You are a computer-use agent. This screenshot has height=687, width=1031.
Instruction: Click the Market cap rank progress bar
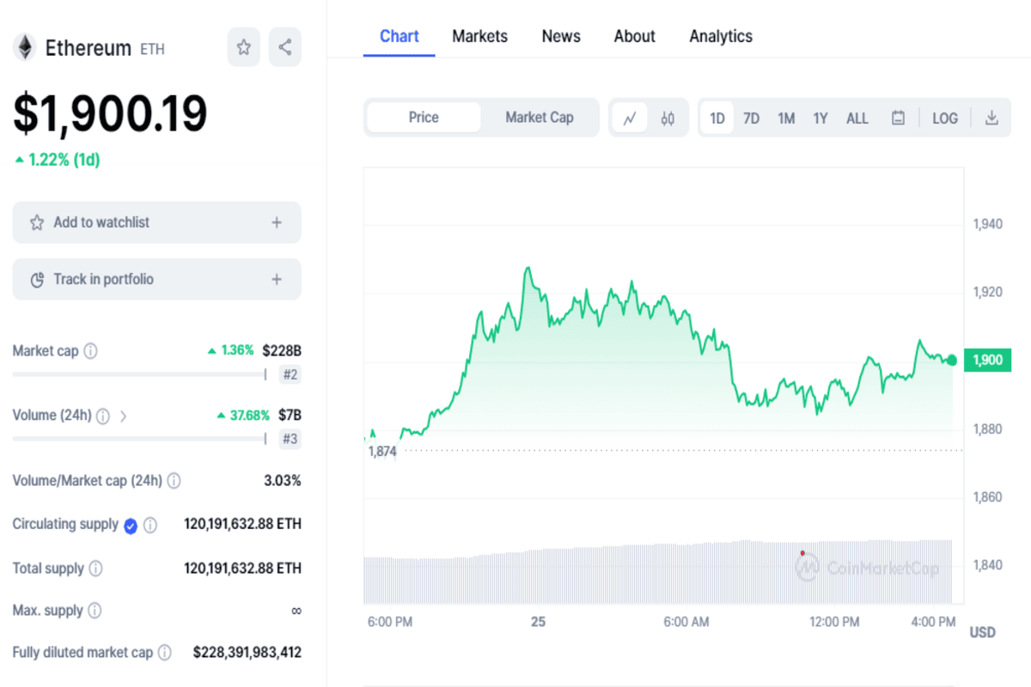coord(140,374)
